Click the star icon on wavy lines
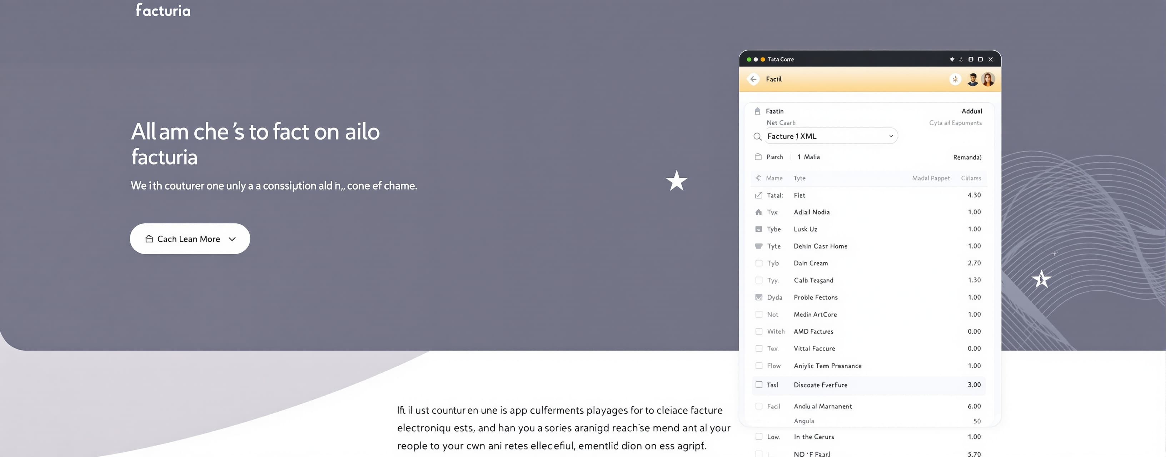 (x=1041, y=279)
